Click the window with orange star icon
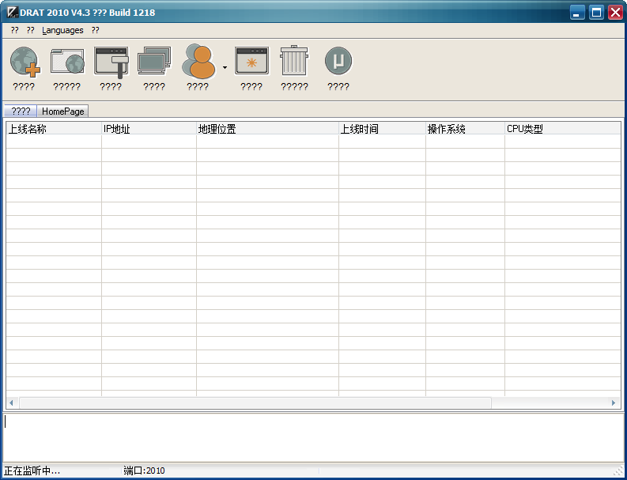The height and width of the screenshot is (480, 627). click(x=251, y=62)
